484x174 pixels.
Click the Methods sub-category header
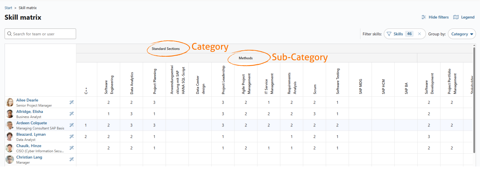click(x=246, y=58)
